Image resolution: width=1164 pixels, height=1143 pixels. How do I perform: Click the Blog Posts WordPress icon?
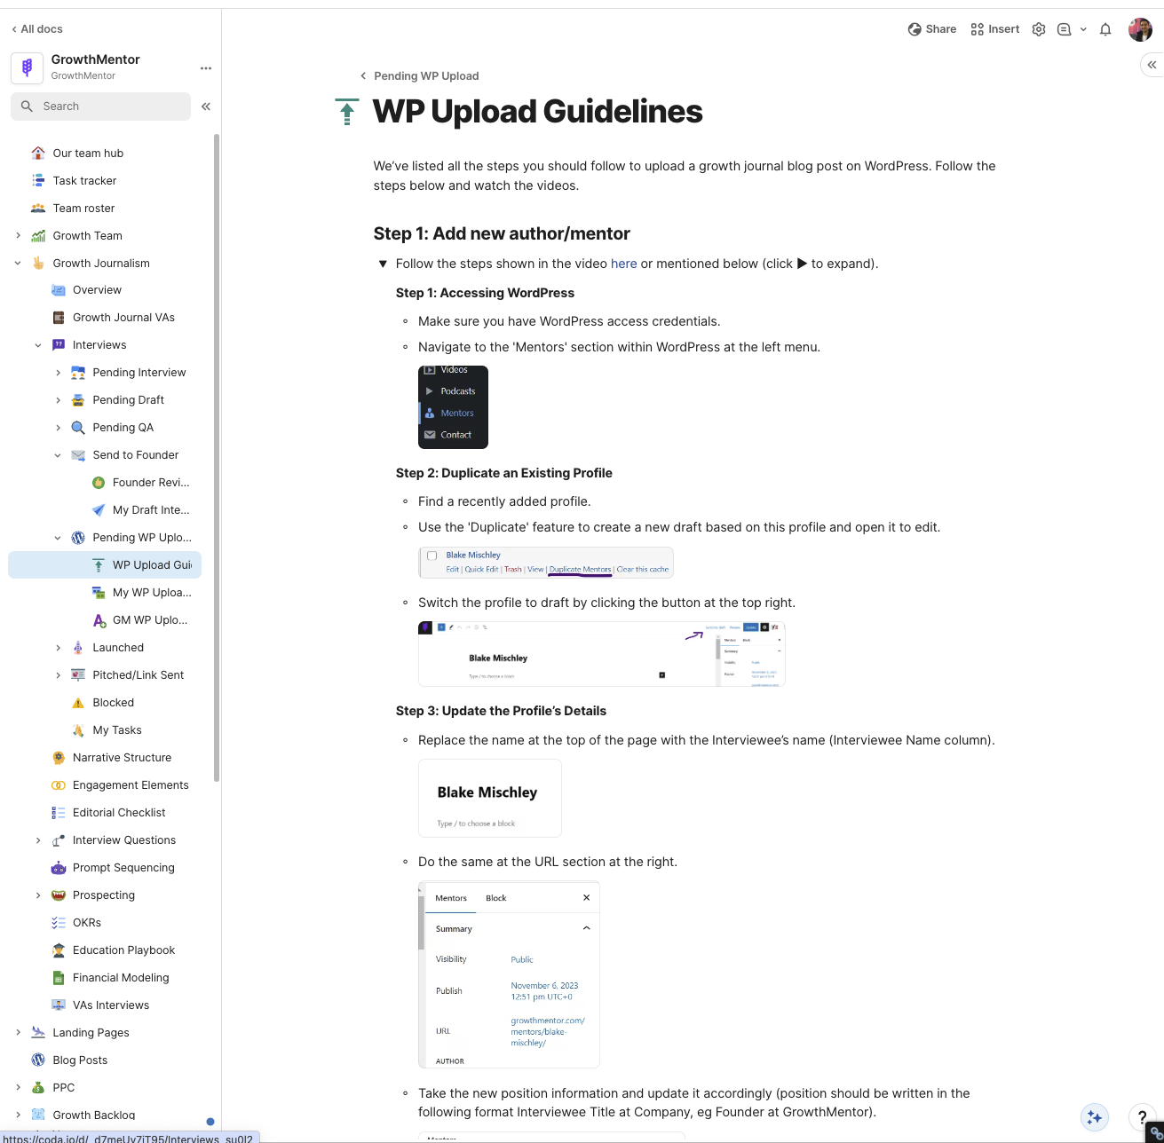coord(38,1060)
